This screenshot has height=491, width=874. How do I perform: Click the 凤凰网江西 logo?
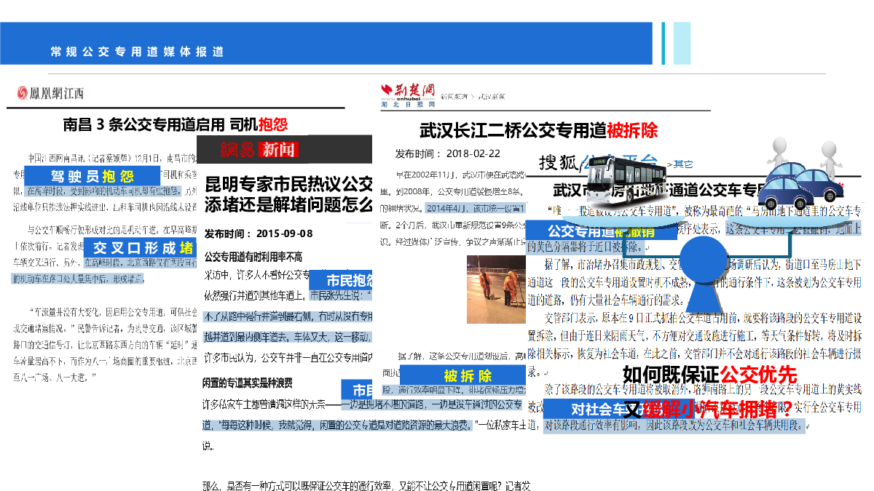51,93
